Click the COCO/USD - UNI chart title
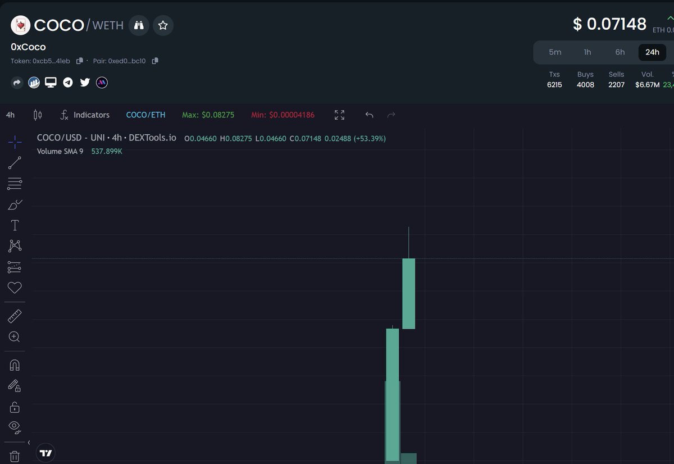 106,138
